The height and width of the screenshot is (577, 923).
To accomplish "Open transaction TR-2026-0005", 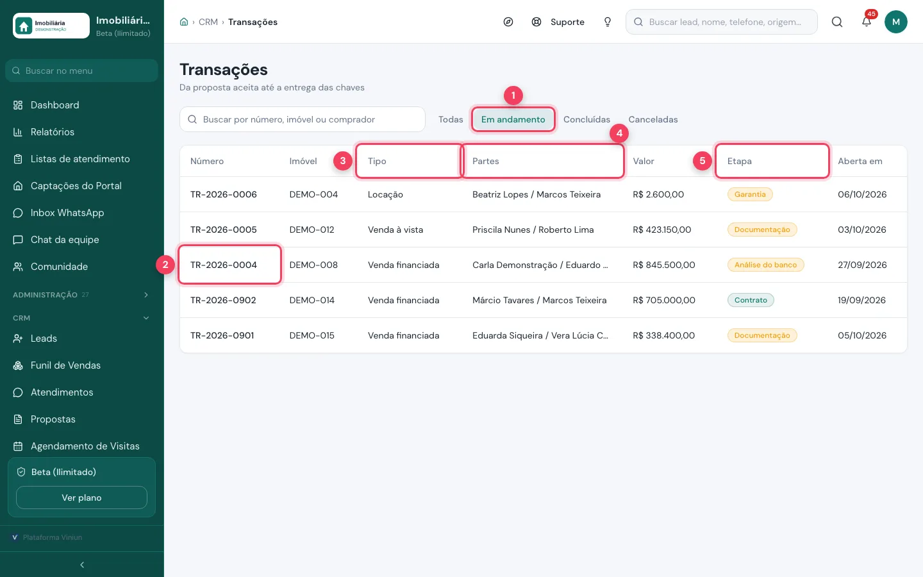I will pyautogui.click(x=224, y=230).
